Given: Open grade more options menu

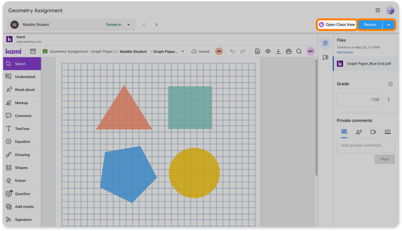Looking at the screenshot, I should coord(389,99).
